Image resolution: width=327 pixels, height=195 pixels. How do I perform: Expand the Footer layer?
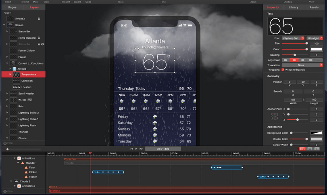[x=7, y=57]
